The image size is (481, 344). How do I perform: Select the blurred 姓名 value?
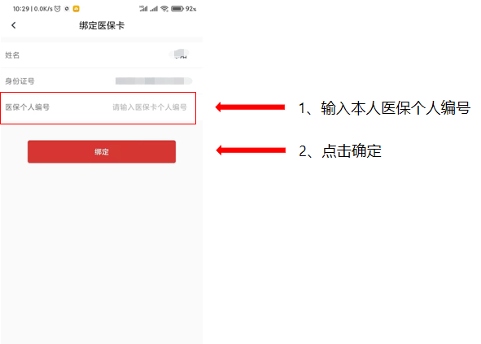tap(181, 54)
